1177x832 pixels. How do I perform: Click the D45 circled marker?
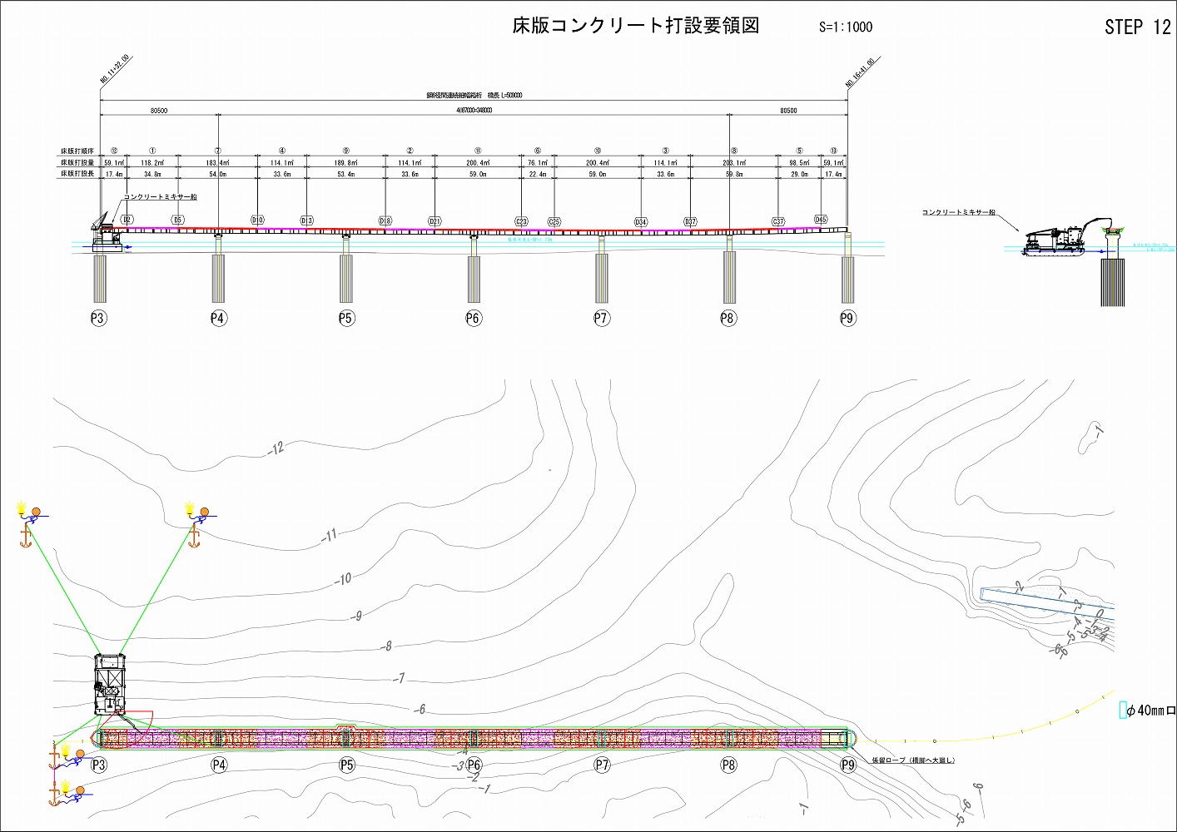(821, 220)
